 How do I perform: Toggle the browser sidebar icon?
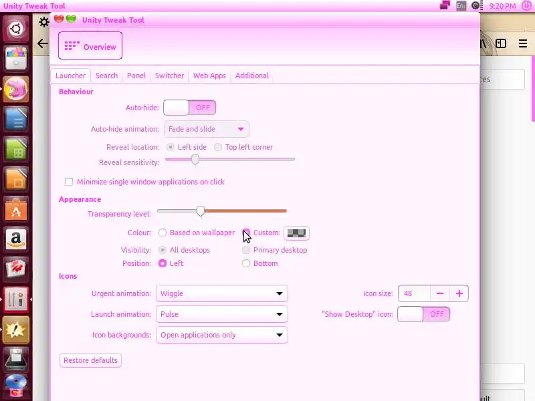point(501,43)
